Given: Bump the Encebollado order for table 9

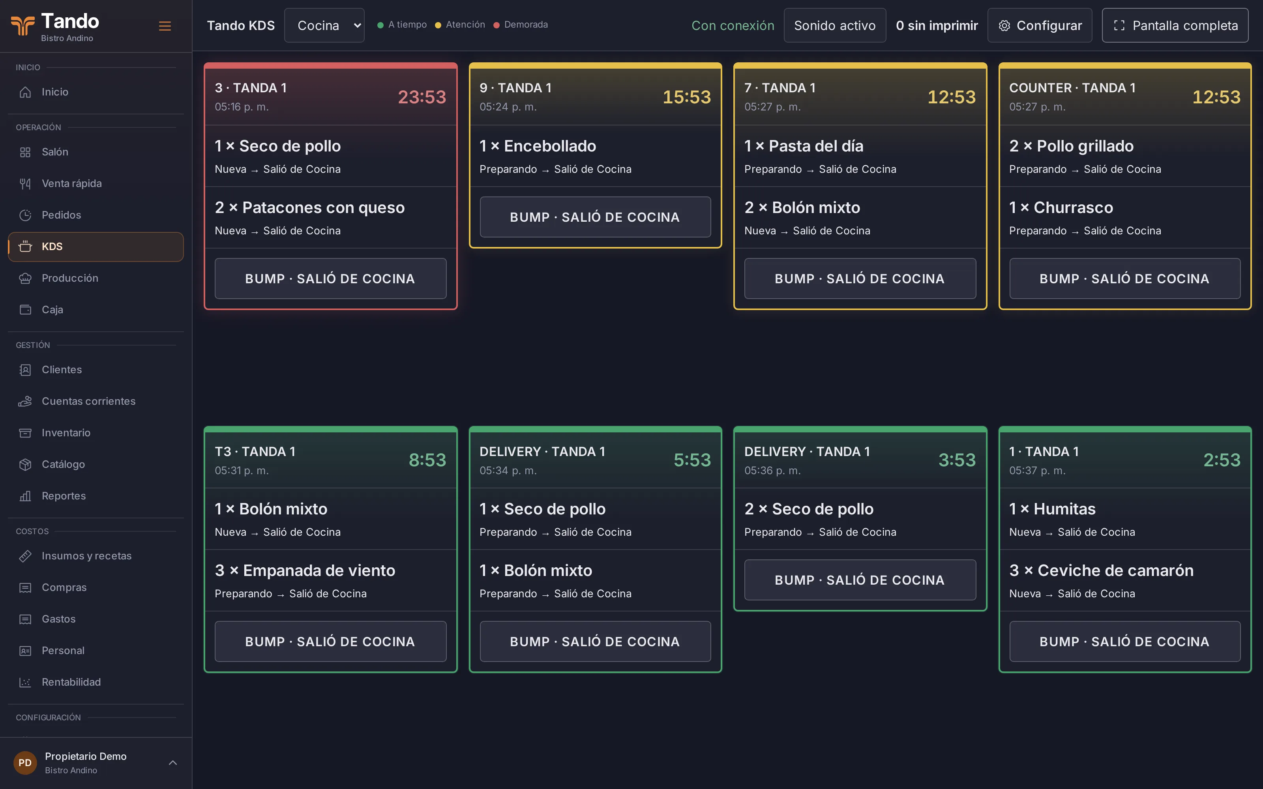Looking at the screenshot, I should click(x=595, y=217).
